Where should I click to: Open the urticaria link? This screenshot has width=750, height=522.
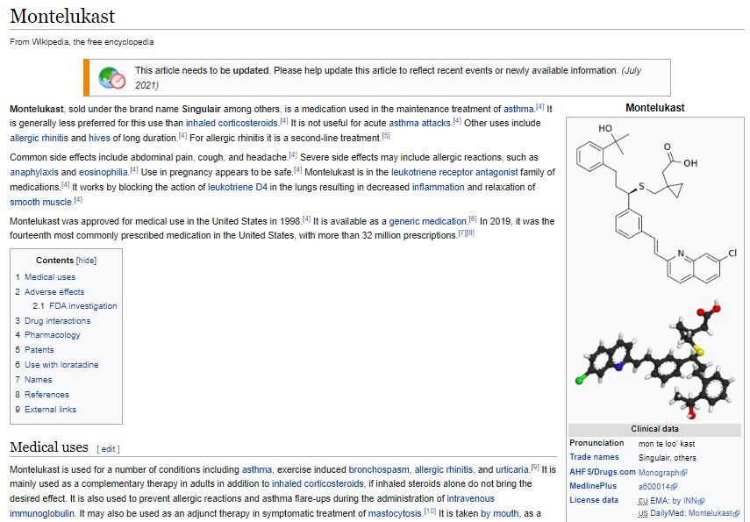click(513, 470)
